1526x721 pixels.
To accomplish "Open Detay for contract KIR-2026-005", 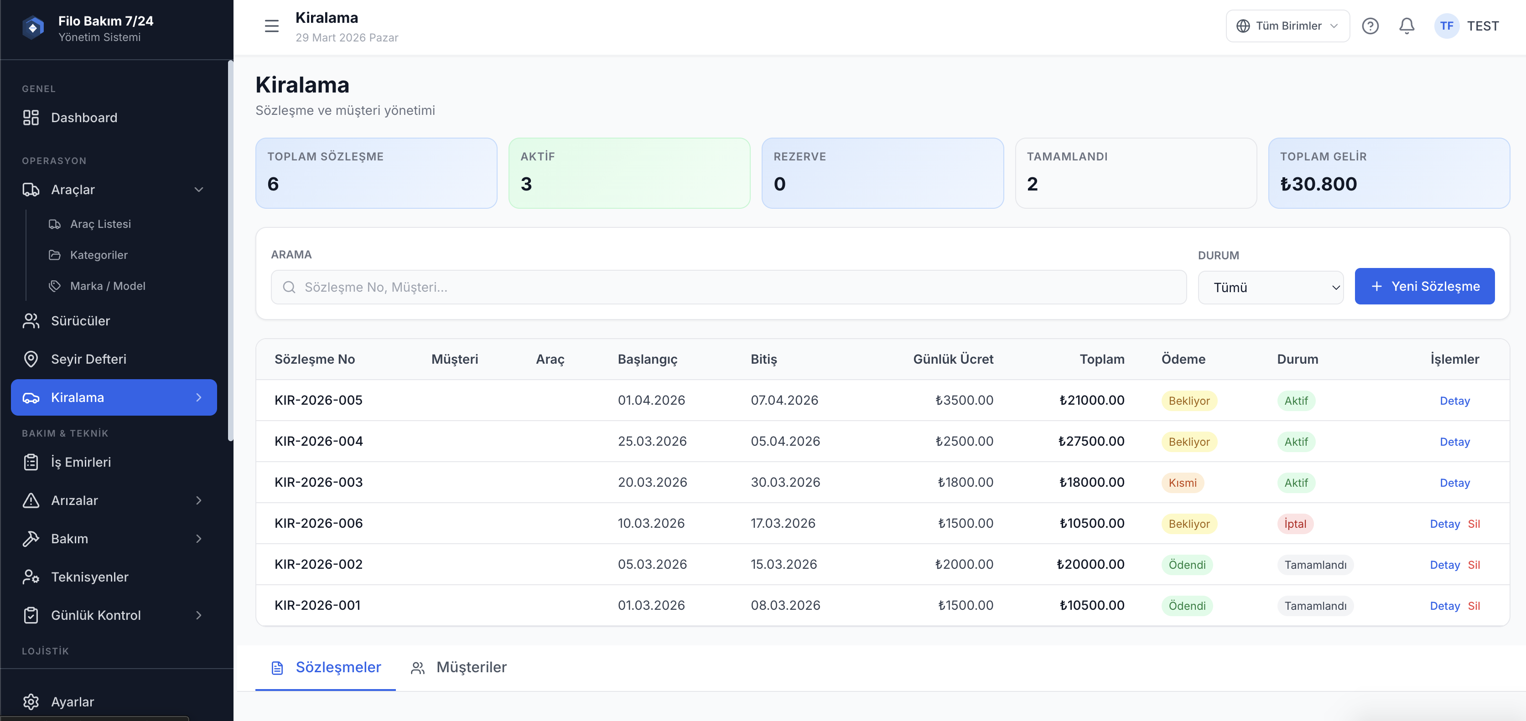I will coord(1454,401).
